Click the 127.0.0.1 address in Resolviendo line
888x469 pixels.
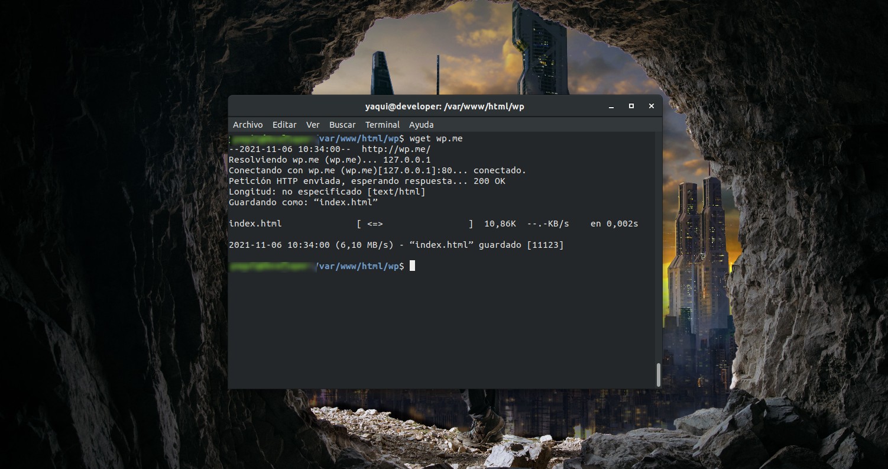click(x=407, y=160)
